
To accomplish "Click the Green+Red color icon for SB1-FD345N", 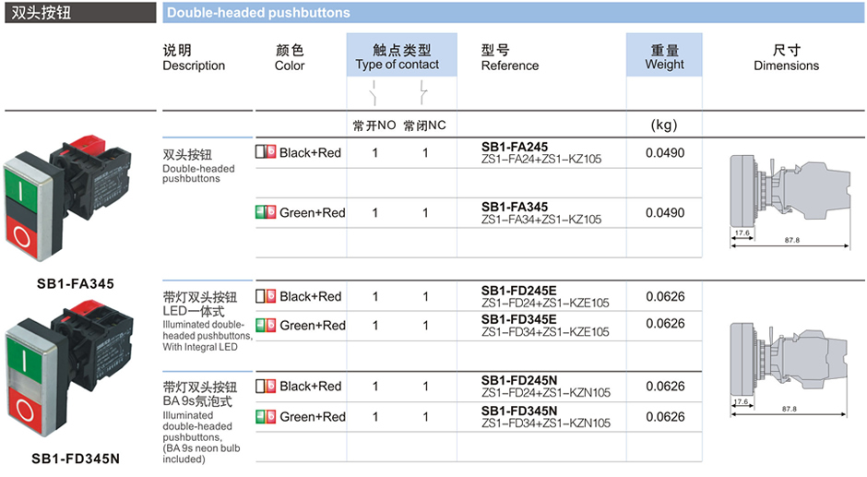I will [x=266, y=416].
